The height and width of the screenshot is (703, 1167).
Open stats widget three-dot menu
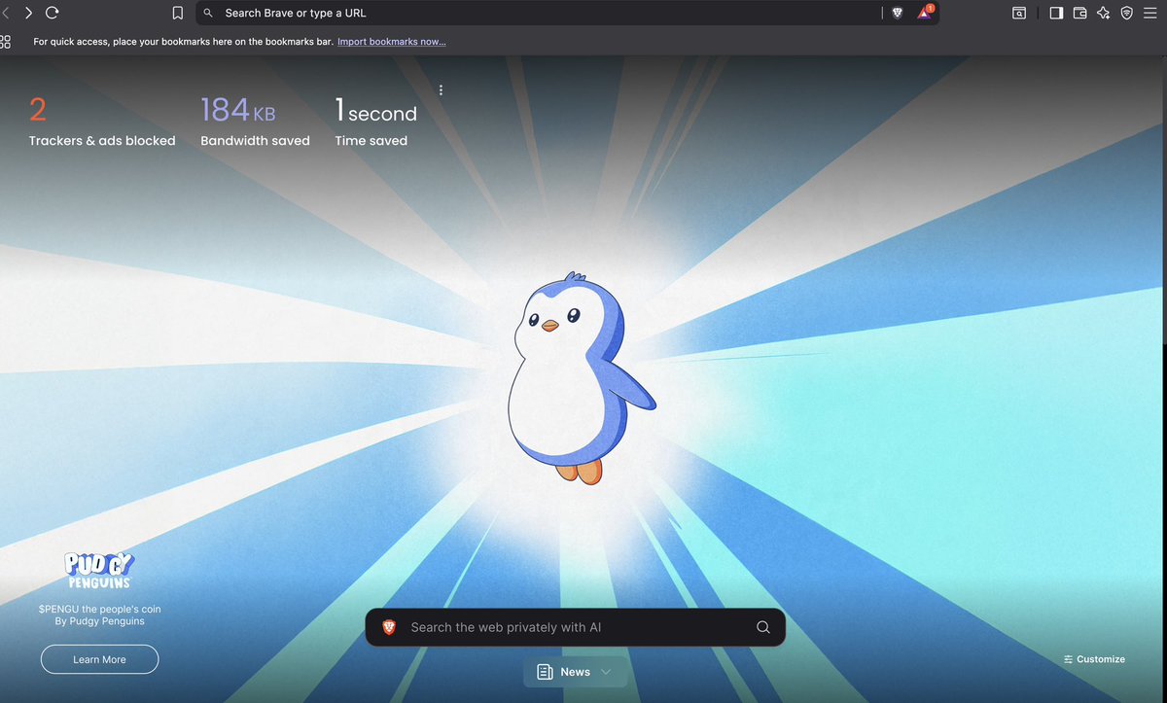point(441,89)
